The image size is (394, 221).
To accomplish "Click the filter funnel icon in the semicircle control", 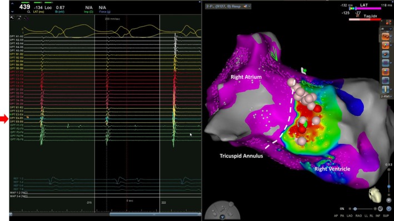I will click(x=222, y=217).
